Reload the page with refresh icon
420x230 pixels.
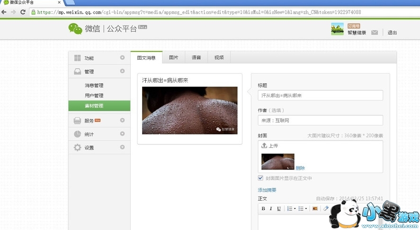tap(23, 12)
